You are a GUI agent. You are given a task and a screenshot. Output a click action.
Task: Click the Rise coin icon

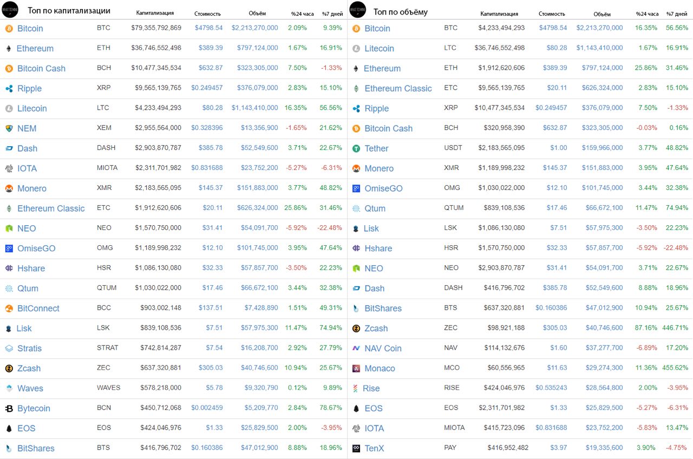(355, 389)
